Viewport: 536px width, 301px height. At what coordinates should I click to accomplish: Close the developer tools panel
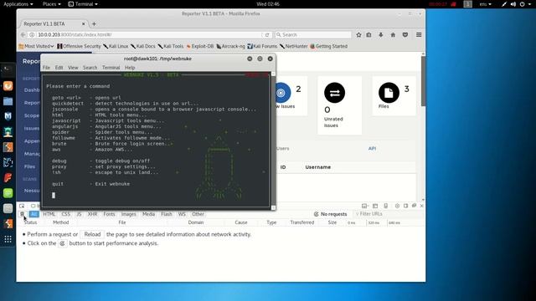(421, 206)
